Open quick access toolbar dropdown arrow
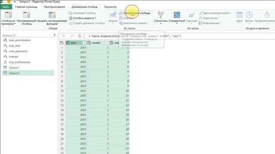The image size is (275, 154). pos(15,2)
